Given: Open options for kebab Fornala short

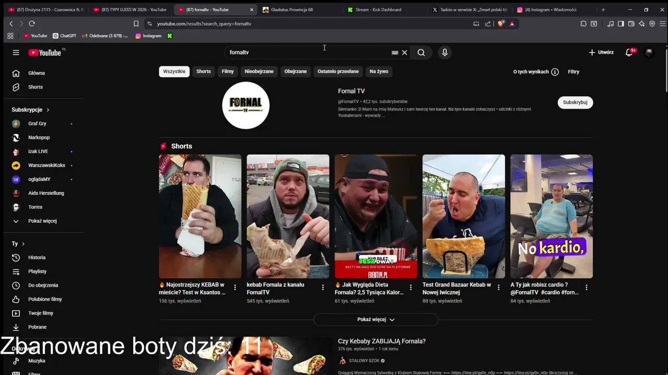Looking at the screenshot, I should (x=323, y=287).
